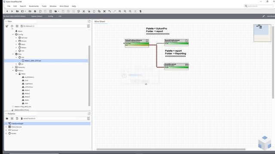Viewport: 275px width, 154px height.
Task: Select Terminal in the Palette list
Action: [14, 130]
